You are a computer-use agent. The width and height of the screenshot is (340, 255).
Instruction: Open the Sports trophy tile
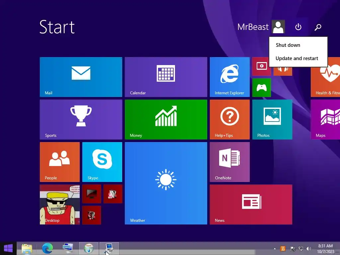81,120
